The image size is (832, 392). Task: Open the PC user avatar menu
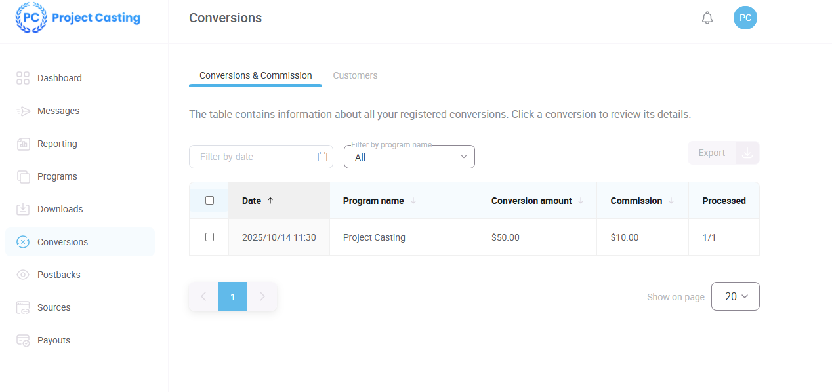pos(745,18)
